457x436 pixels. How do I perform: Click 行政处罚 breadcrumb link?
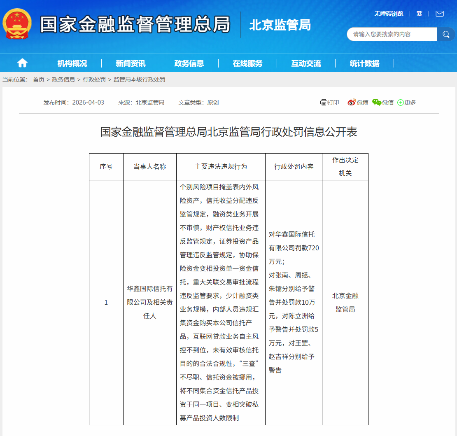tap(94, 79)
